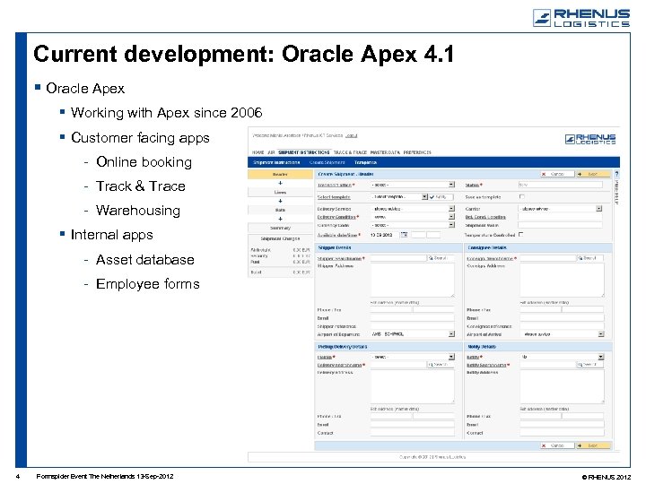Click into the Status field

(x=560, y=185)
